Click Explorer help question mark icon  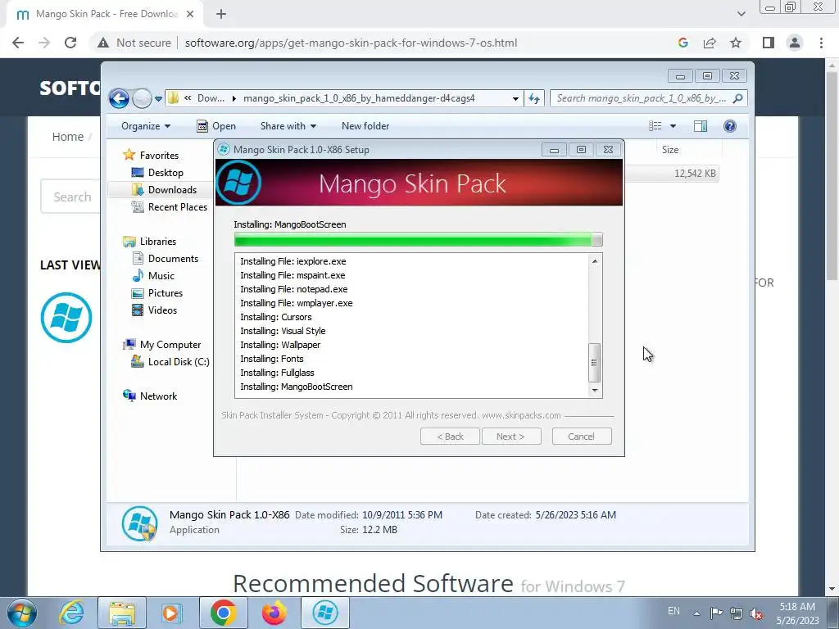tap(730, 126)
